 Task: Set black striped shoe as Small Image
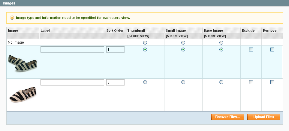(x=183, y=82)
